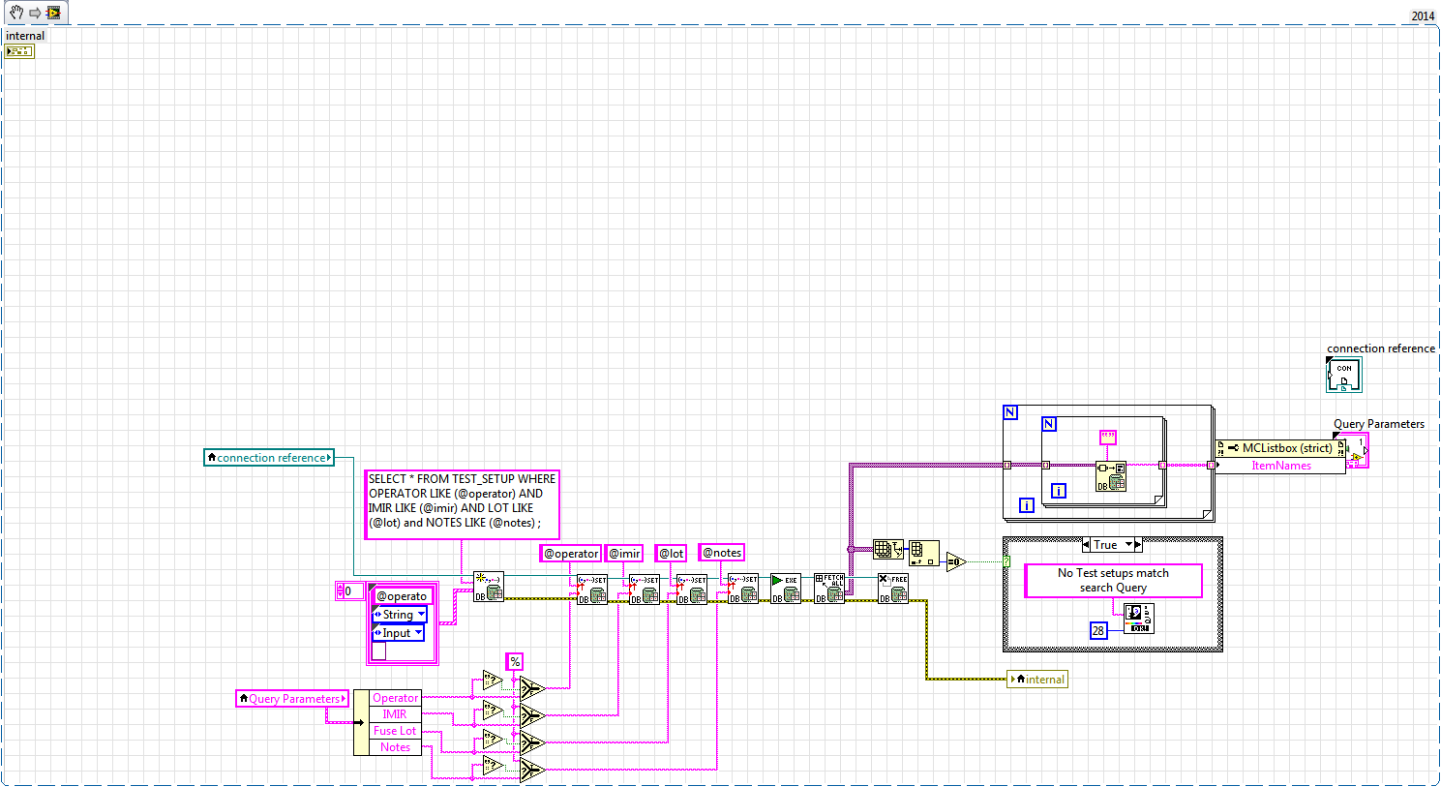This screenshot has width=1441, height=787.
Task: Click the MCListbox (strict) property node
Action: 1280,448
